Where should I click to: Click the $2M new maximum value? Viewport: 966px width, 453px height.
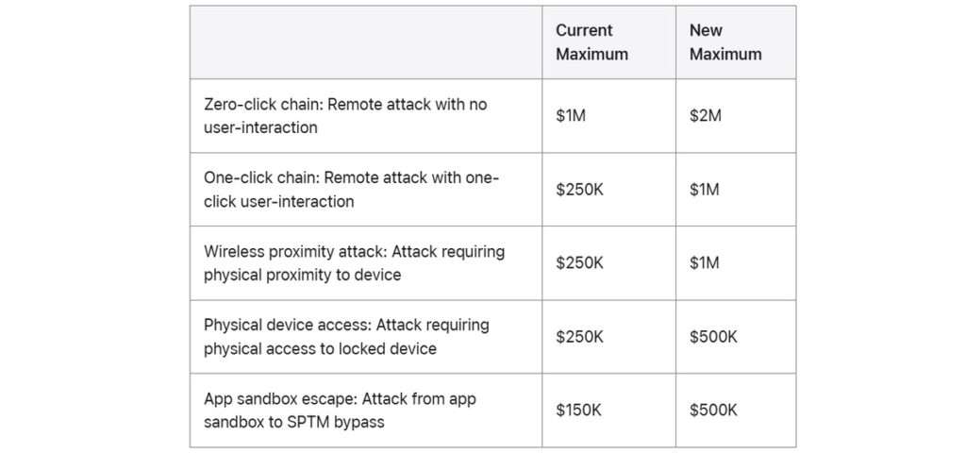pos(705,116)
